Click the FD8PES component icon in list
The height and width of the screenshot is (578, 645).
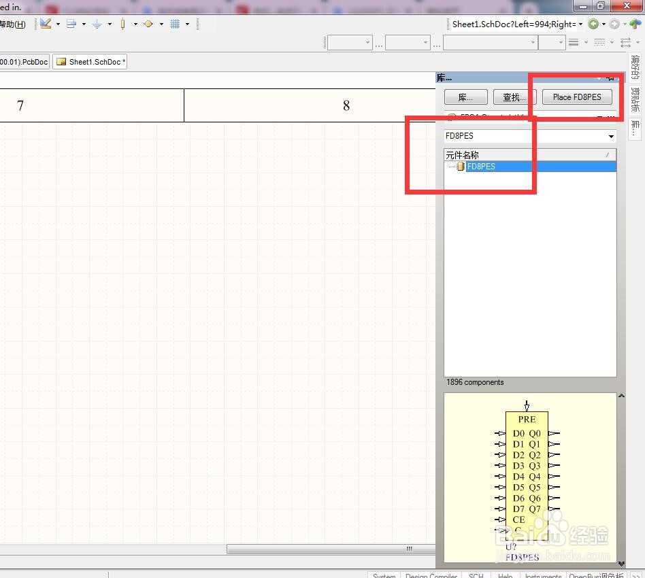pyautogui.click(x=461, y=167)
